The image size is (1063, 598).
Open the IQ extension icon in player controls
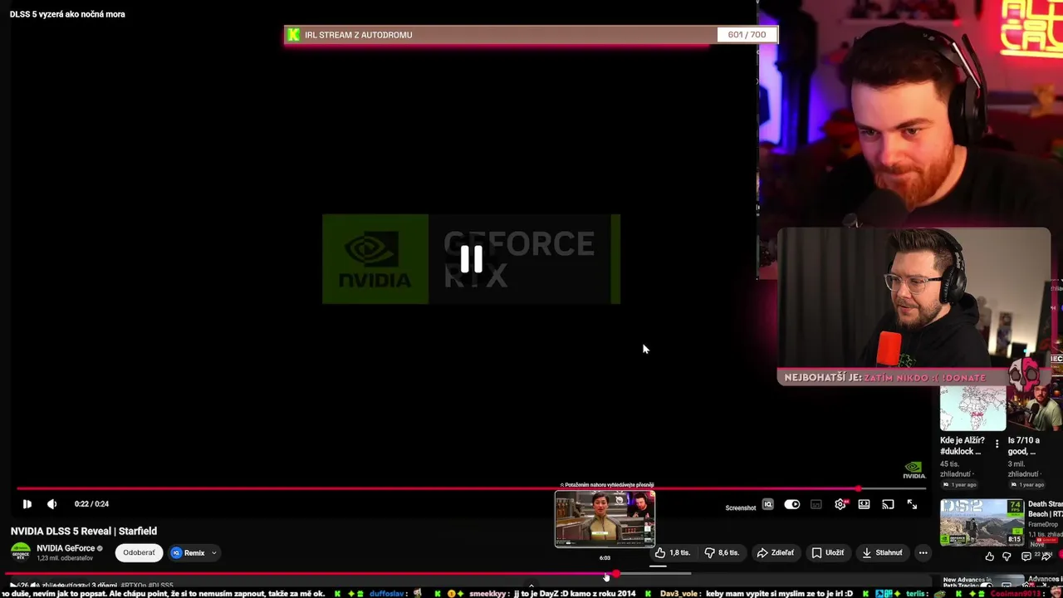pyautogui.click(x=768, y=504)
